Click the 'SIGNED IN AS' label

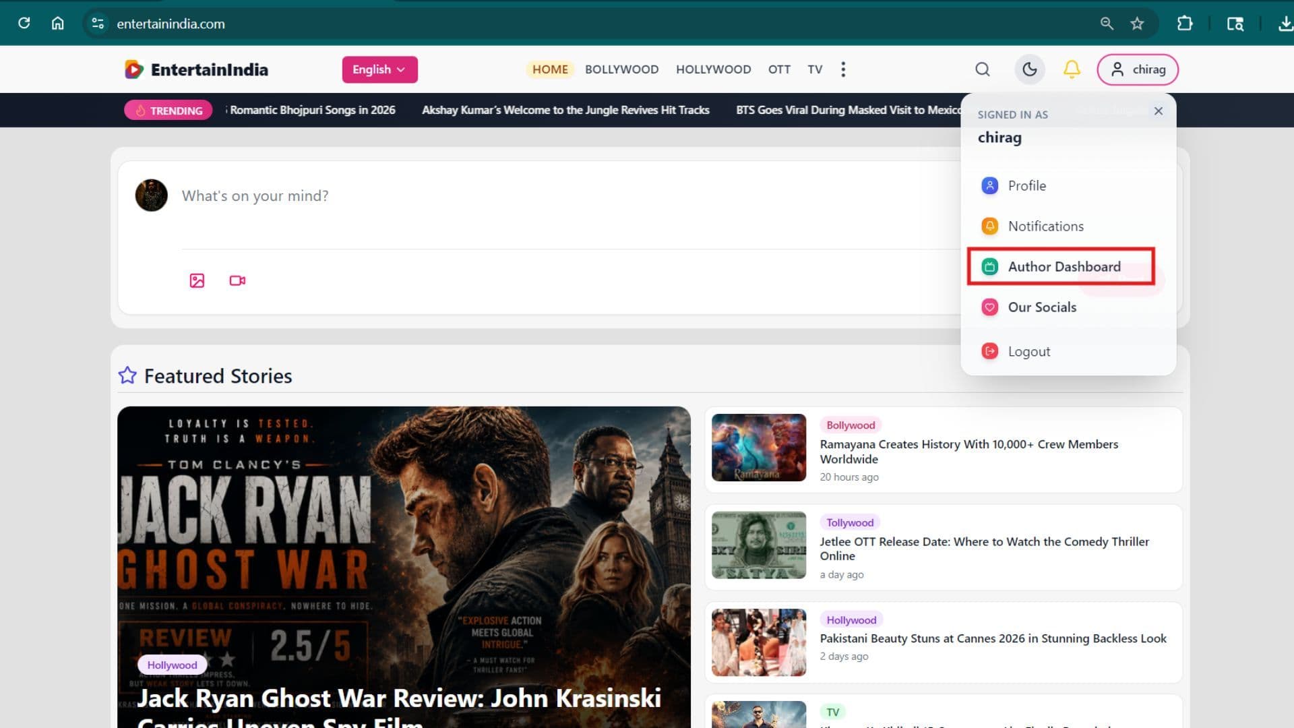[1013, 115]
